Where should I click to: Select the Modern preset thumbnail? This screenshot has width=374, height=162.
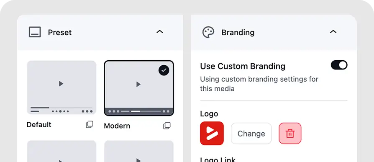(139, 88)
